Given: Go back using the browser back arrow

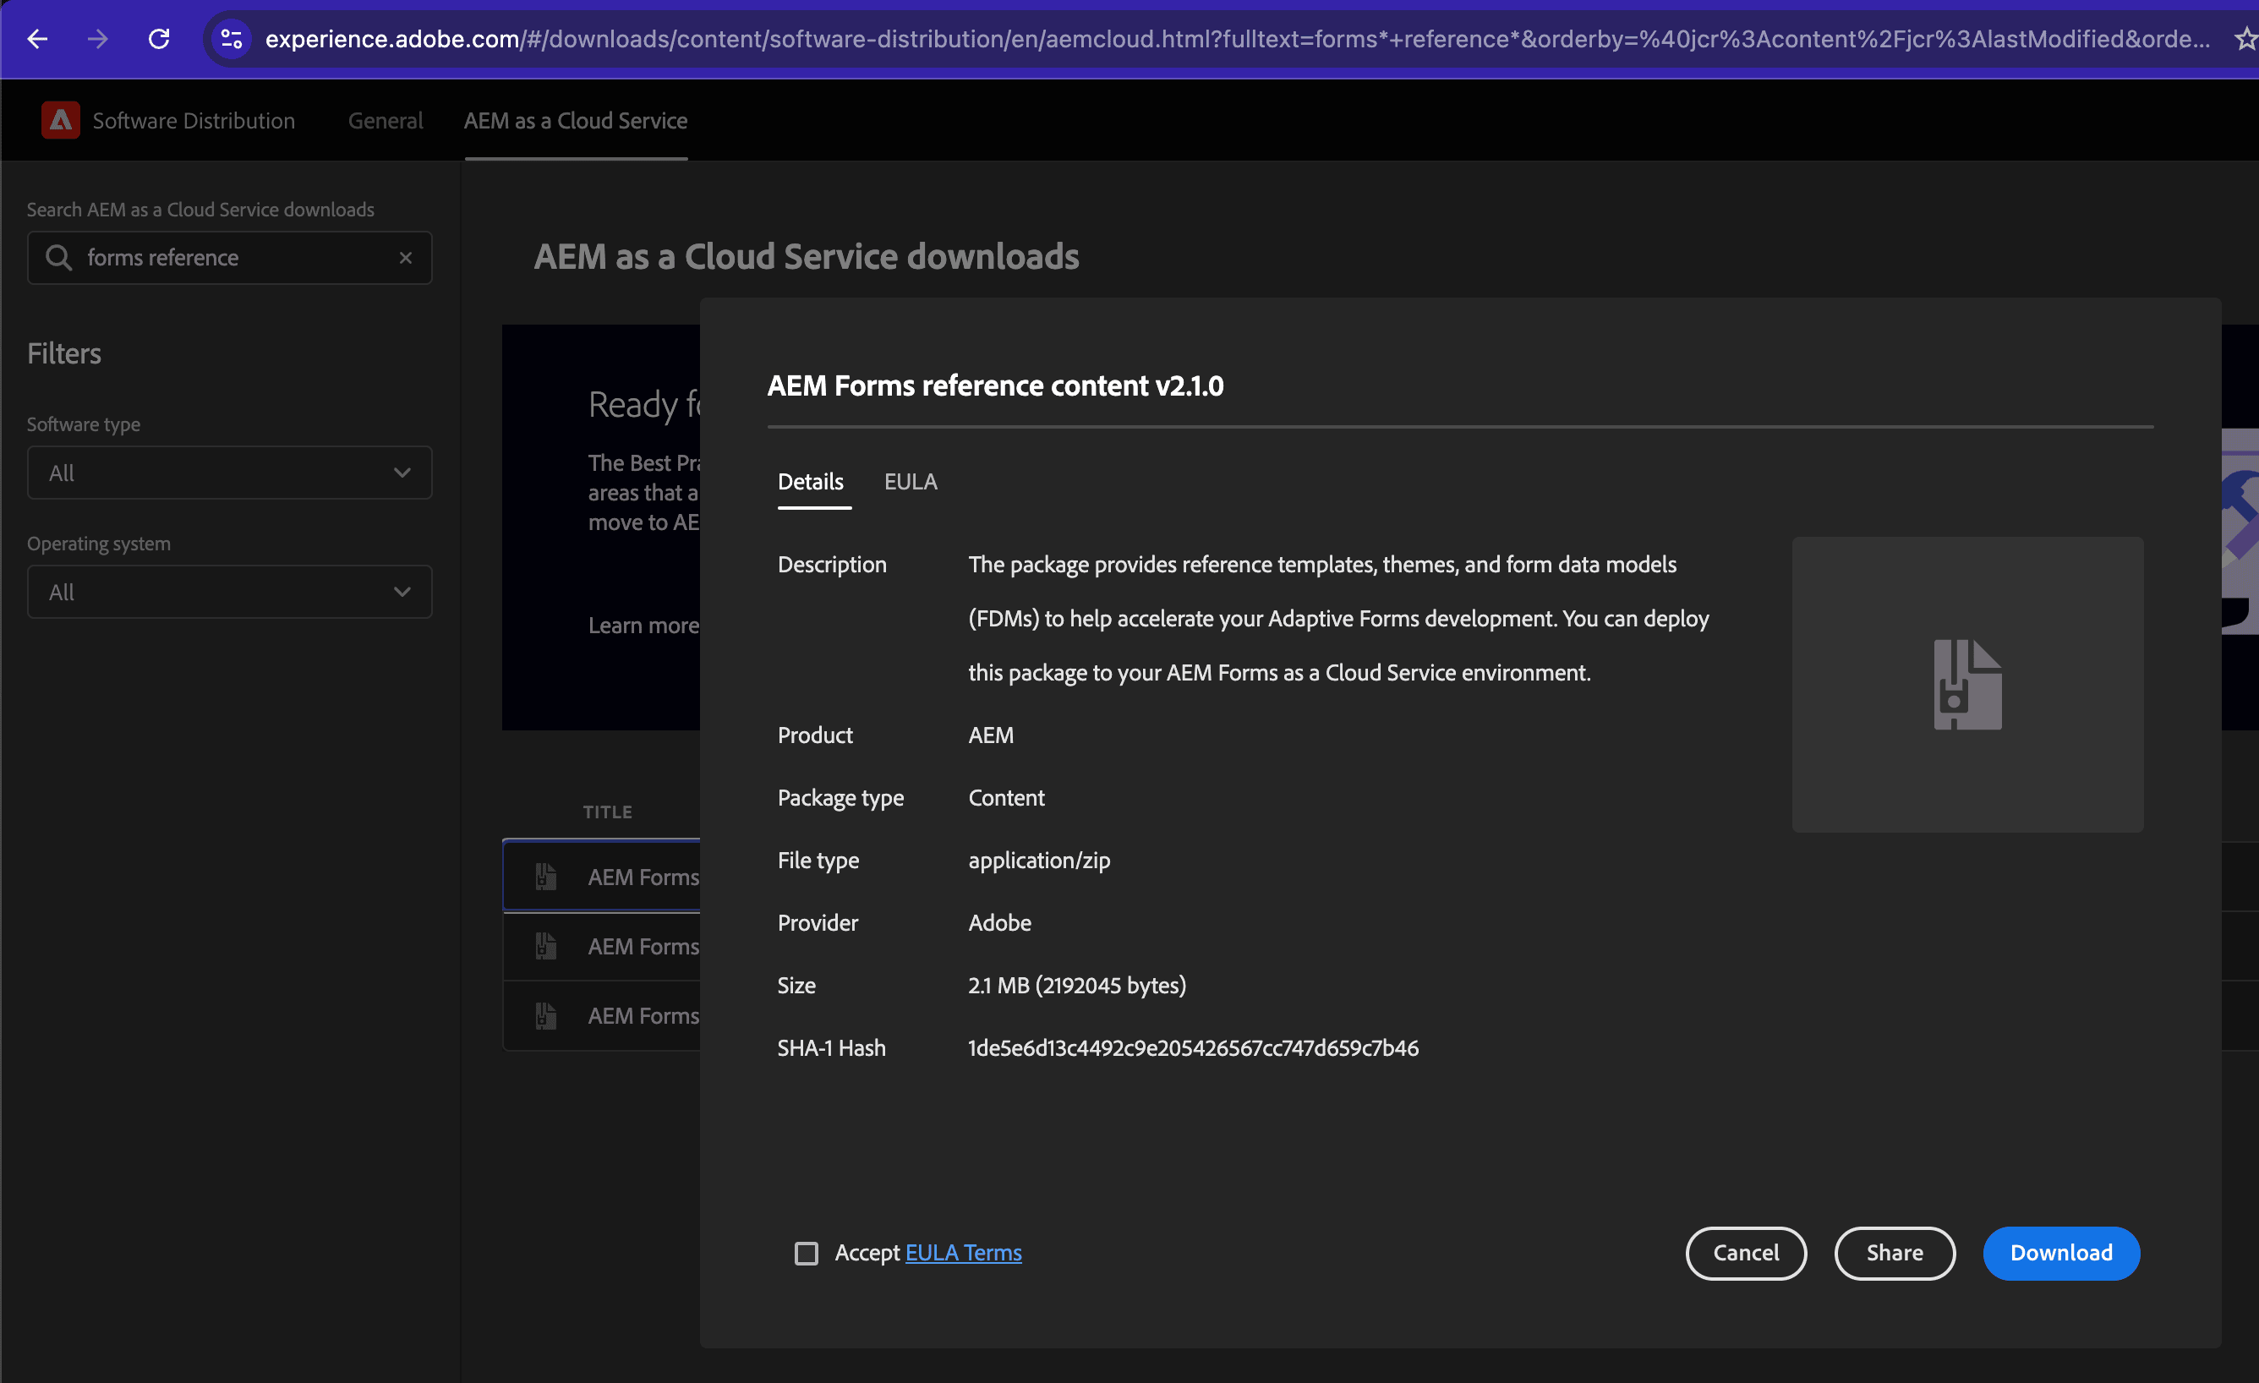Looking at the screenshot, I should [x=37, y=39].
